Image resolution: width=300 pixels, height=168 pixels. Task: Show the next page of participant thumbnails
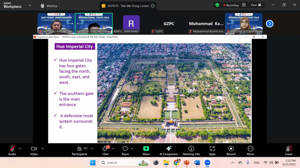tap(270, 24)
